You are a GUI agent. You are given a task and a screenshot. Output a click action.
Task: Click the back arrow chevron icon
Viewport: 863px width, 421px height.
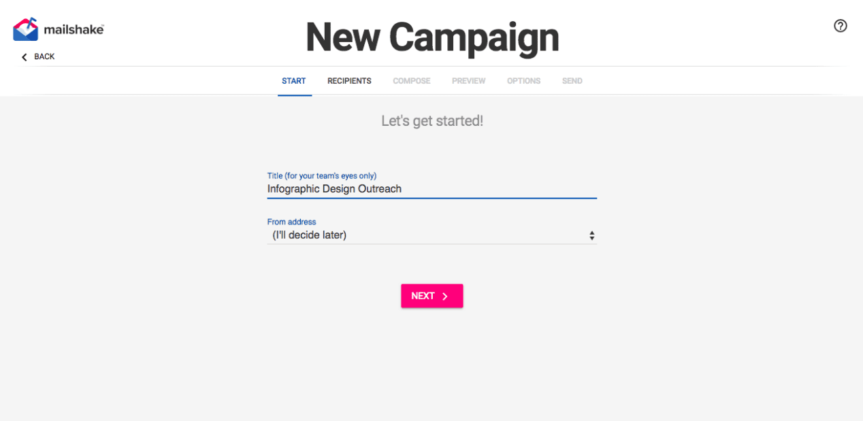[x=25, y=57]
